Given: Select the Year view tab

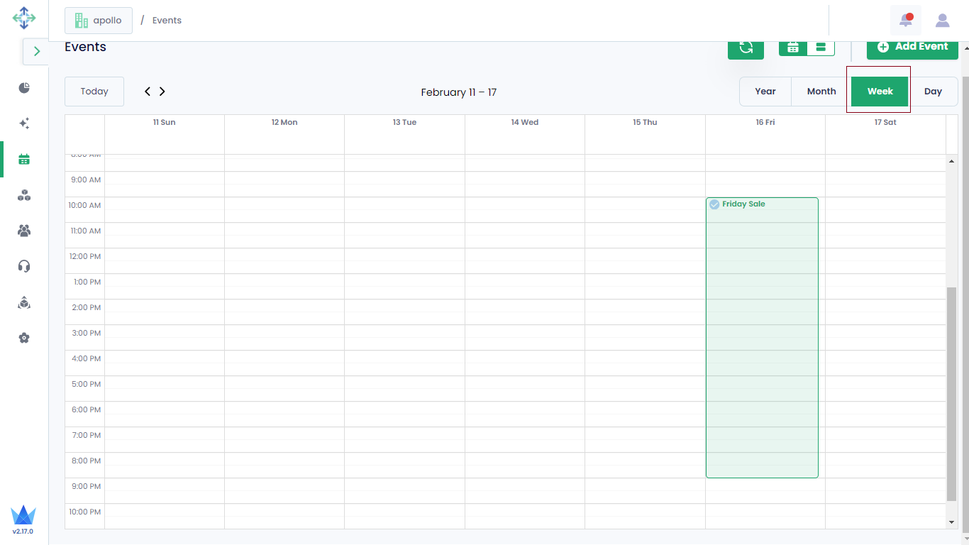Looking at the screenshot, I should 765,92.
